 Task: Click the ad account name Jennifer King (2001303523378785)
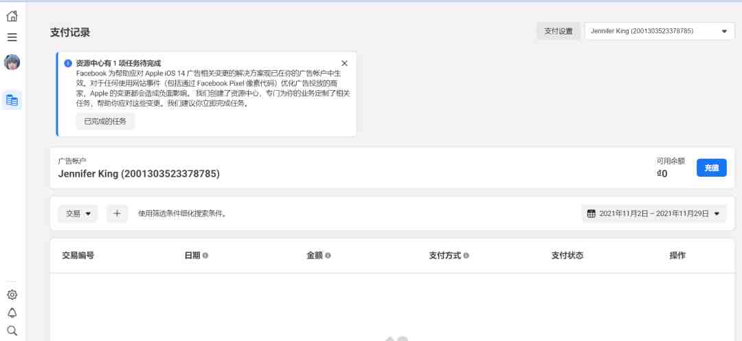(x=139, y=174)
